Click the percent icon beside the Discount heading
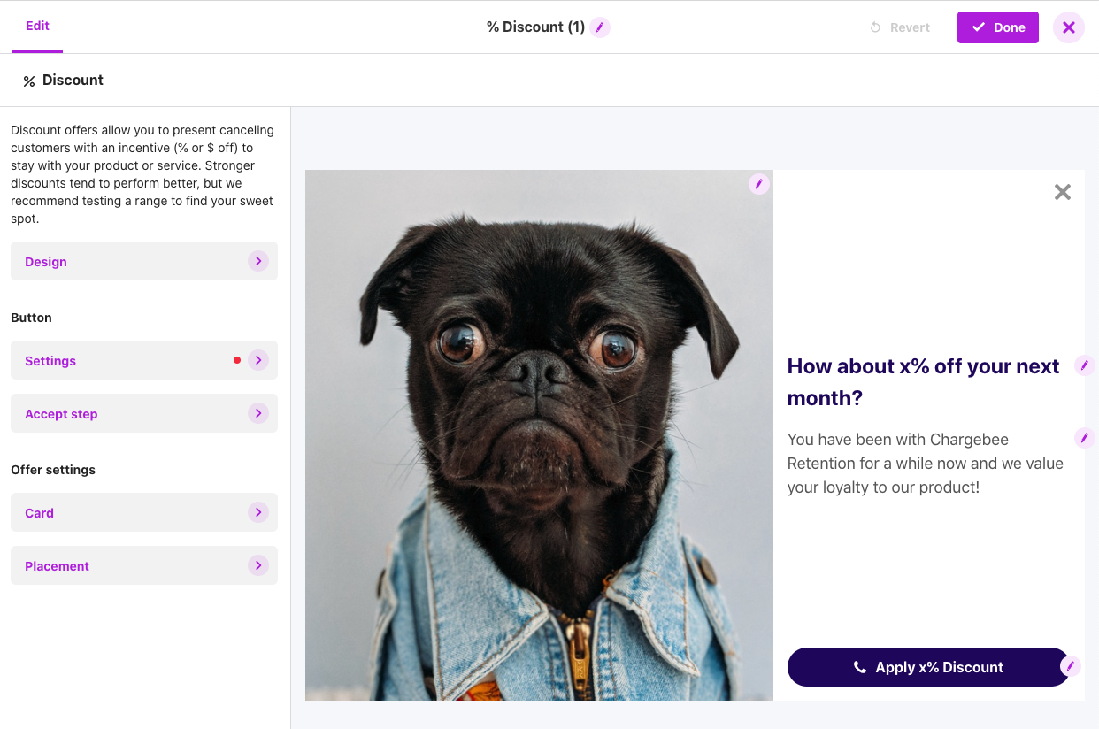 pyautogui.click(x=29, y=81)
